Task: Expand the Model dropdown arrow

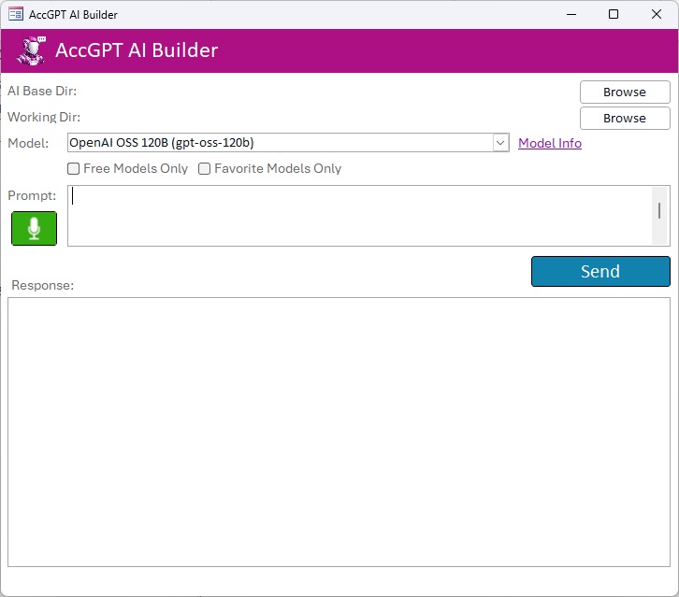Action: point(500,143)
